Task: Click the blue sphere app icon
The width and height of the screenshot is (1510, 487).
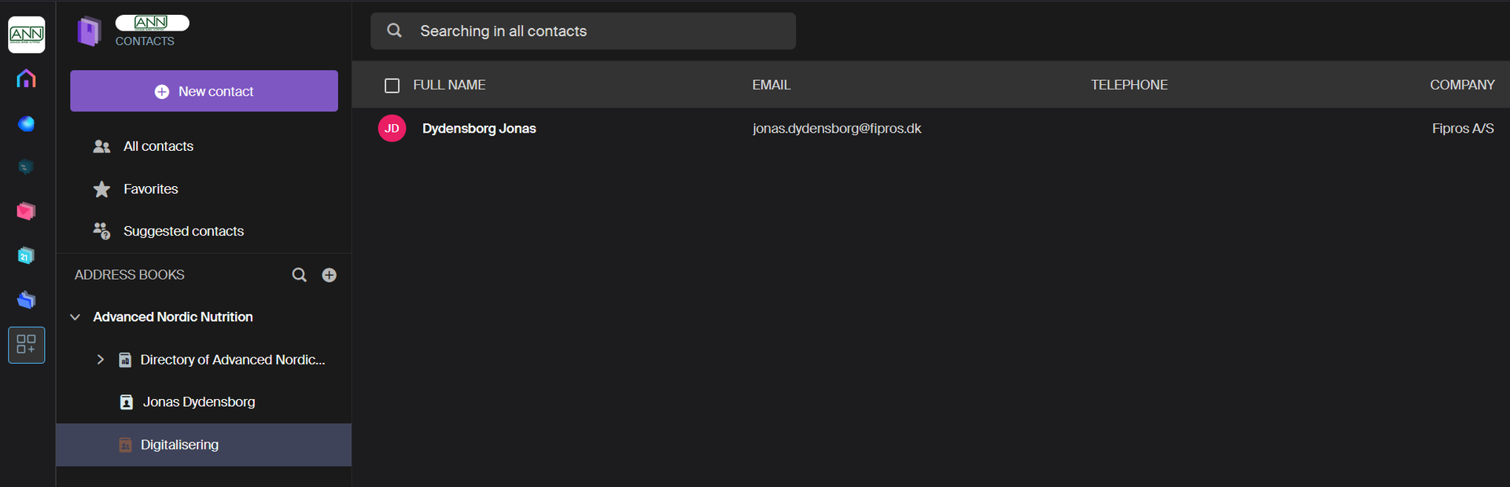Action: pyautogui.click(x=26, y=123)
